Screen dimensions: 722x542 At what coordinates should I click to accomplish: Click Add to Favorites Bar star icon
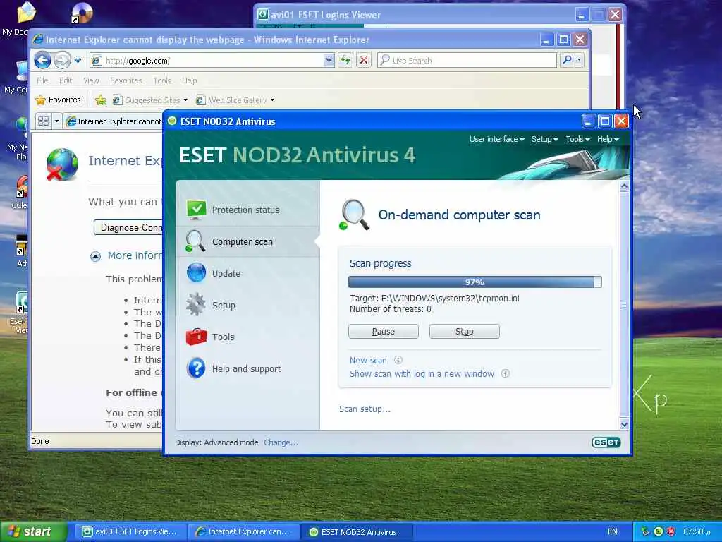coord(101,100)
